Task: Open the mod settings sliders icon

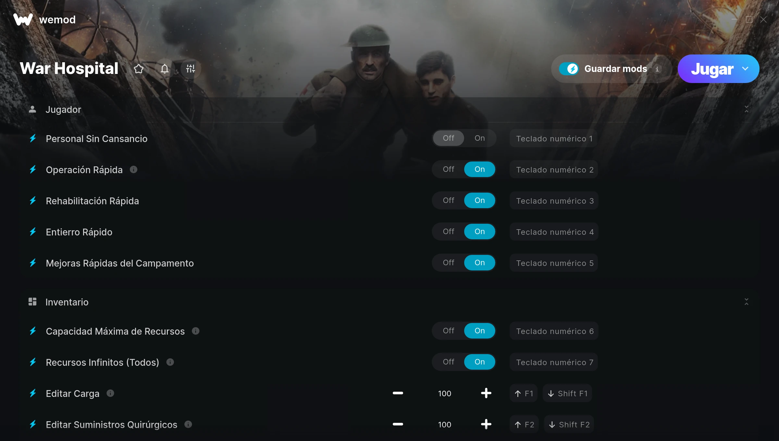Action: pyautogui.click(x=191, y=69)
